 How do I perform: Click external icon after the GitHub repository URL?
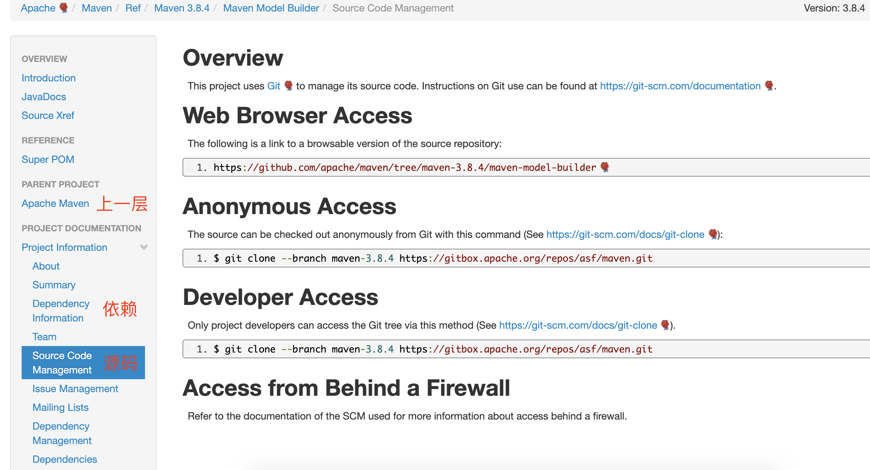click(605, 167)
